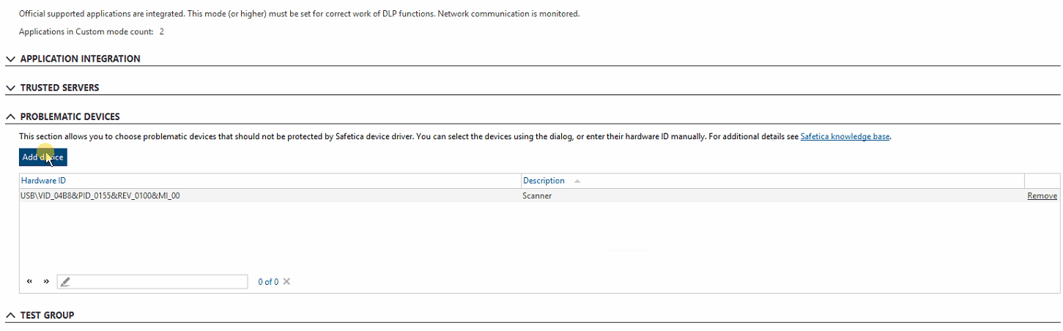Click the Custom mode count value
Screen dimensions: 1063x331
coord(161,32)
